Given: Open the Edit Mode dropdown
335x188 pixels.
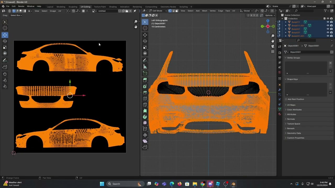Looking at the screenshot, I should [157, 11].
